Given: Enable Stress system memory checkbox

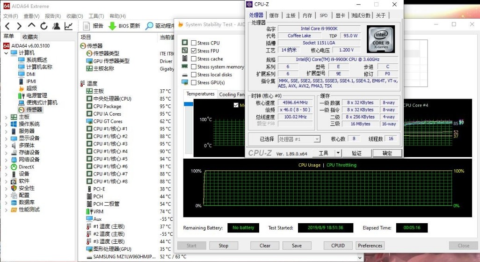Looking at the screenshot, I should 194,67.
